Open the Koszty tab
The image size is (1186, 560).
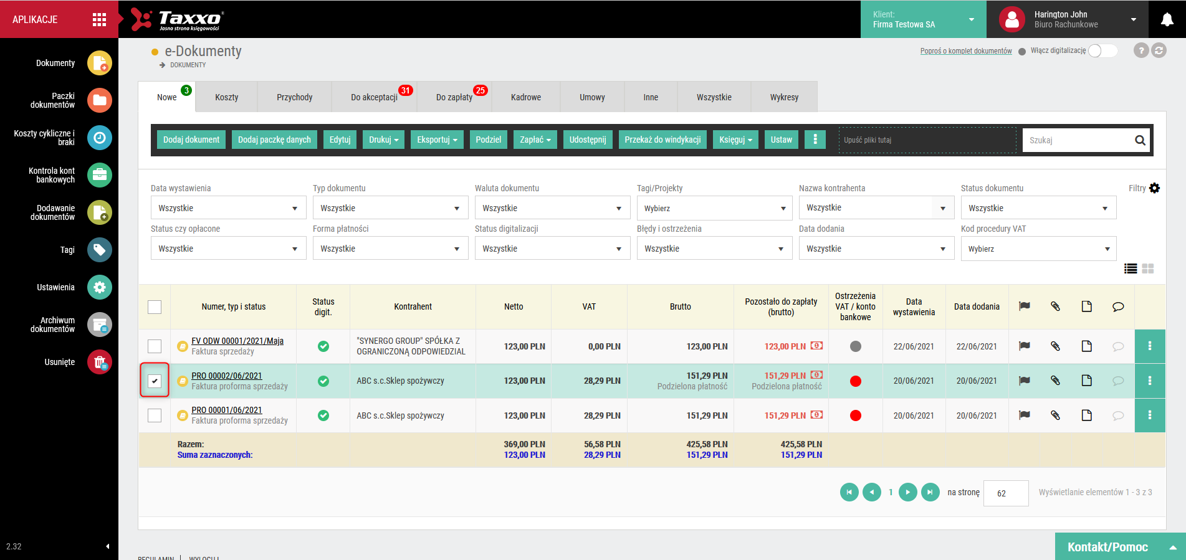coord(227,97)
